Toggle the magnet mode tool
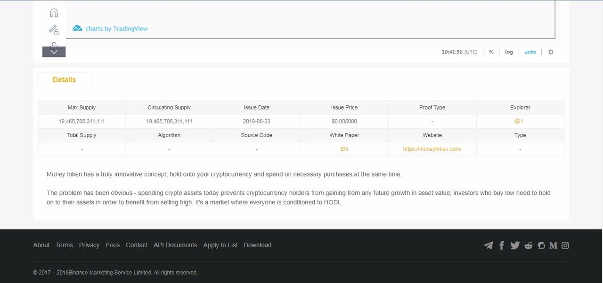This screenshot has height=283, width=603. pos(54,13)
